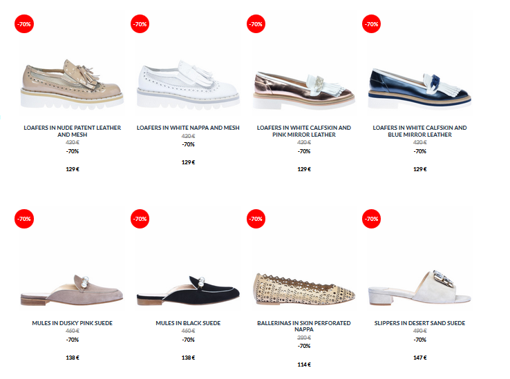The image size is (510, 379).
Task: Click the -70% badge on white nappa loafers
Action: coord(140,24)
